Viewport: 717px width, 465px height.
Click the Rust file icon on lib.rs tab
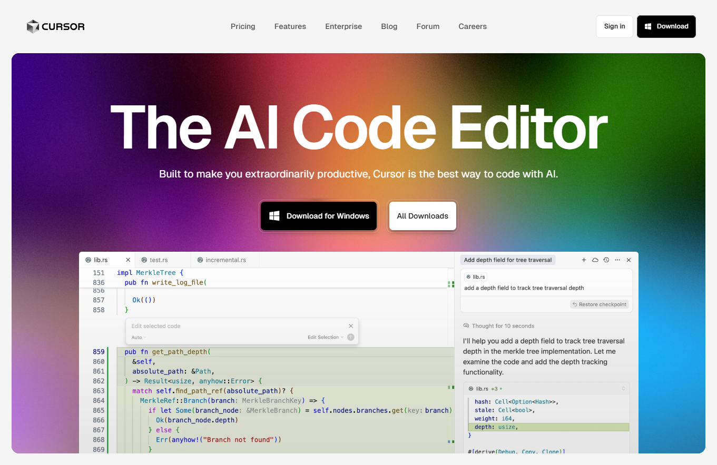coord(88,260)
